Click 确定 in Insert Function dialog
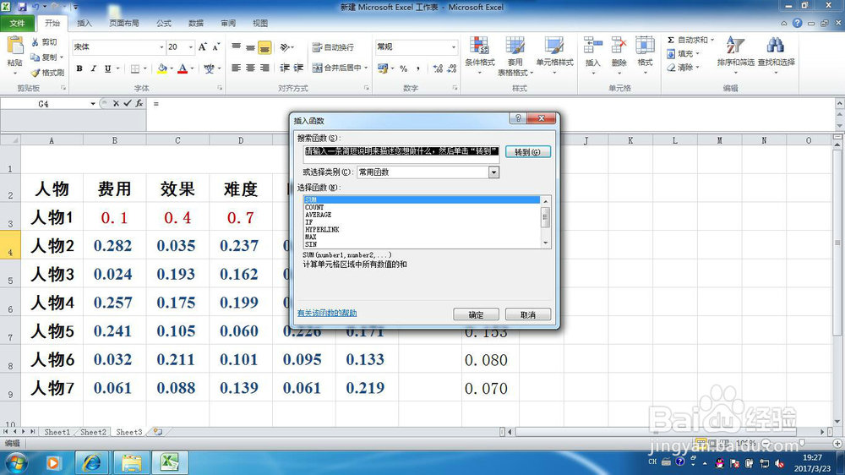845x475 pixels. [476, 314]
